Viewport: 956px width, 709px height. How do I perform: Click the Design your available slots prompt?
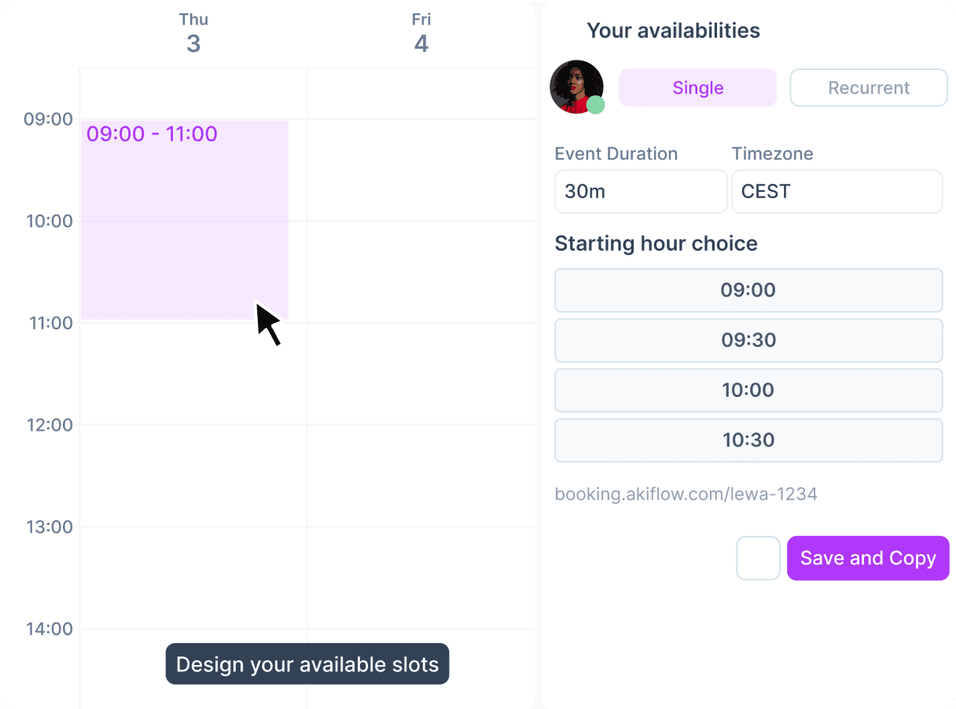(x=307, y=663)
